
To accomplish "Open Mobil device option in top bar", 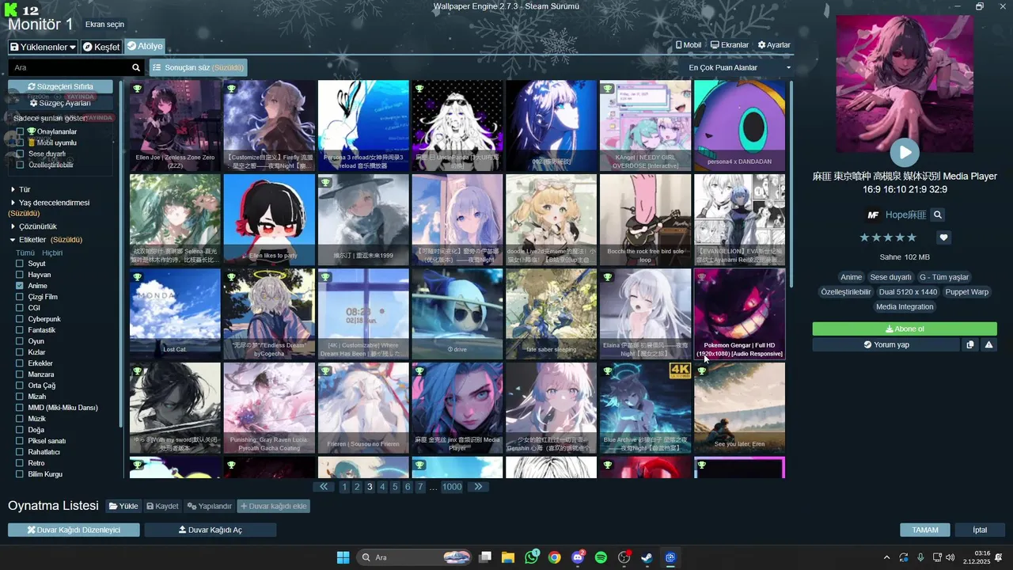I will point(688,45).
